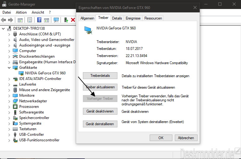
Task: Expand the Laufwerke category chevron
Action: 9,85
